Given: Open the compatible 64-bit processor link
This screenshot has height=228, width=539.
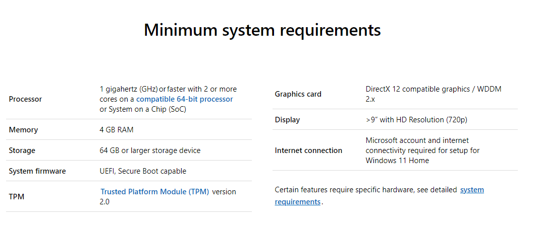Looking at the screenshot, I should pyautogui.click(x=185, y=99).
